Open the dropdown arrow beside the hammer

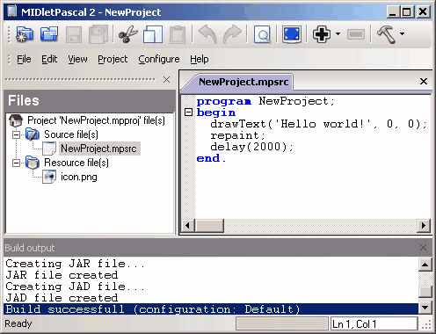[402, 34]
